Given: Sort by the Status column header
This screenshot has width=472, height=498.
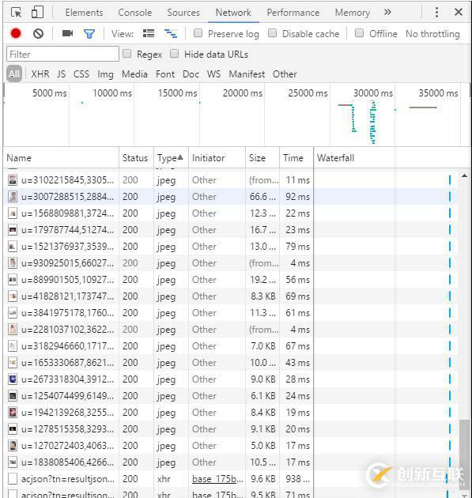Looking at the screenshot, I should pos(136,158).
